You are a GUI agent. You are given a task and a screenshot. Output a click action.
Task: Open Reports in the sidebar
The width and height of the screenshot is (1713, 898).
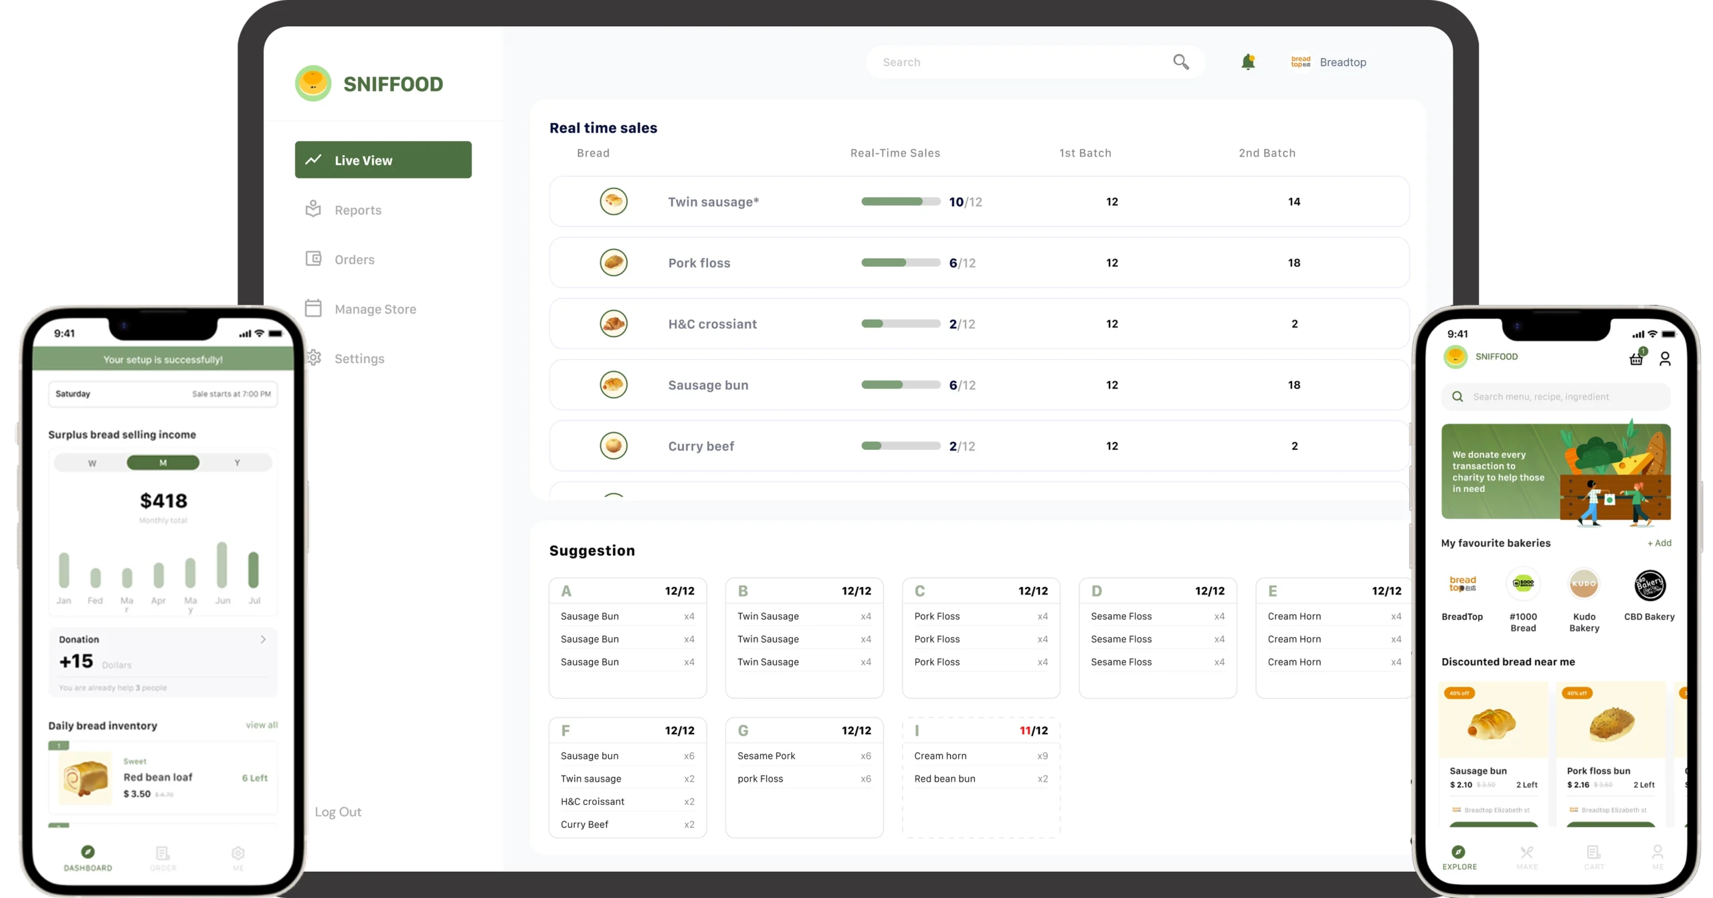tap(357, 210)
